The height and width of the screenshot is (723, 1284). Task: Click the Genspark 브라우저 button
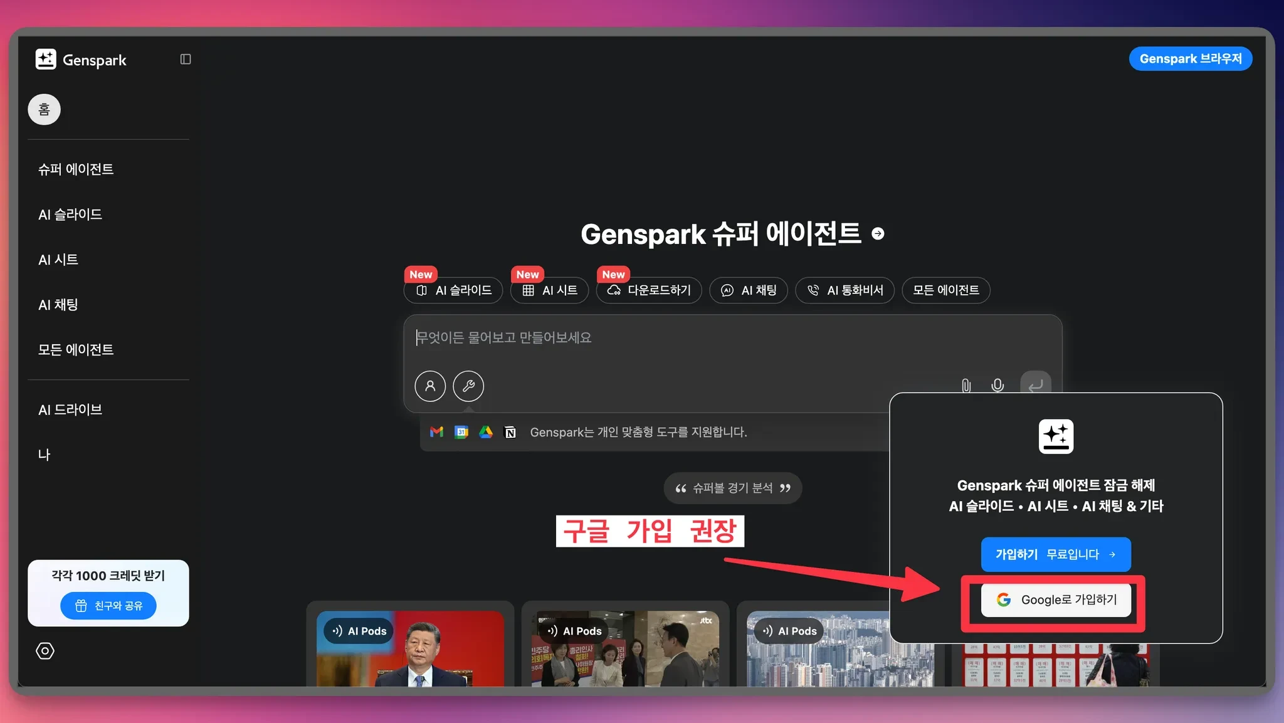(1191, 59)
